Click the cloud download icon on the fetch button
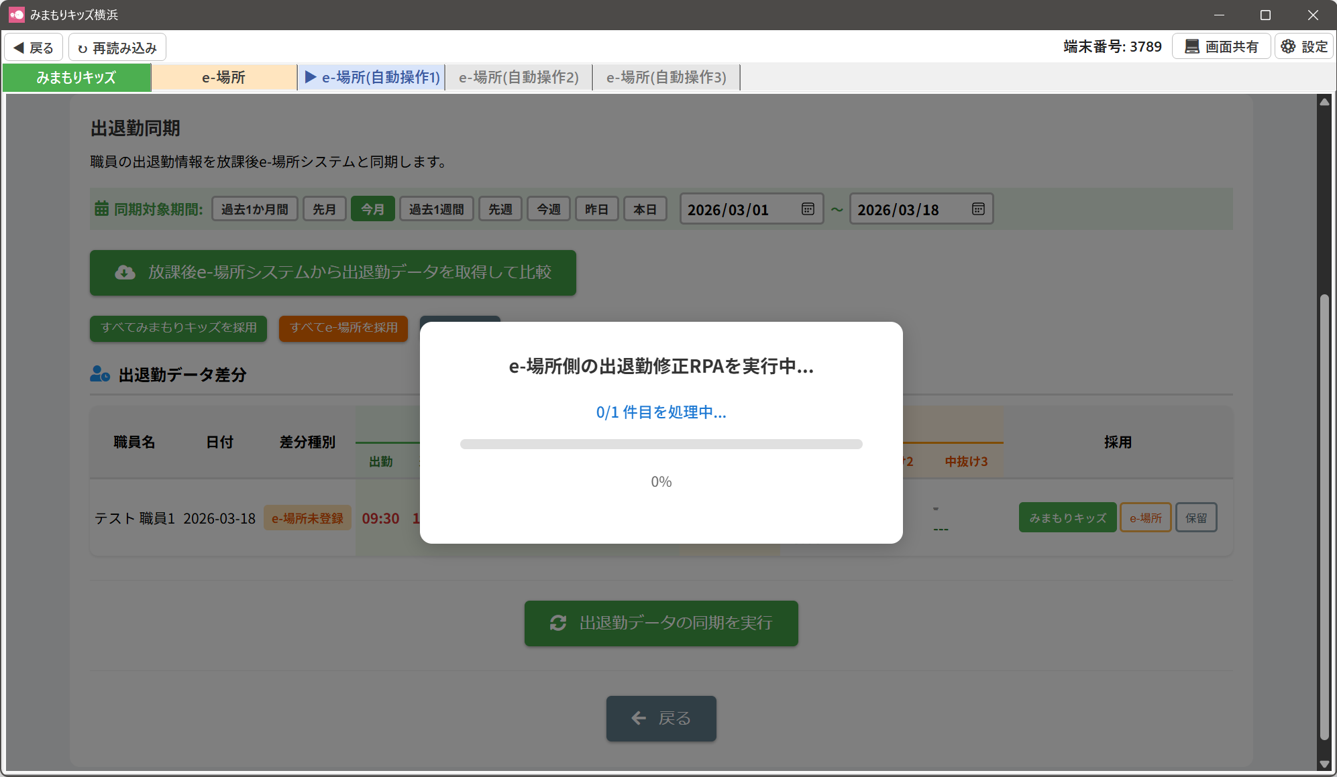 pos(125,272)
